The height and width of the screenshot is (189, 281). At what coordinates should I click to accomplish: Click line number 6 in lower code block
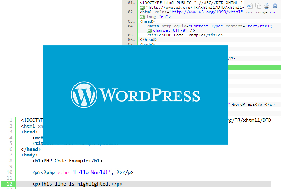pos(11,149)
